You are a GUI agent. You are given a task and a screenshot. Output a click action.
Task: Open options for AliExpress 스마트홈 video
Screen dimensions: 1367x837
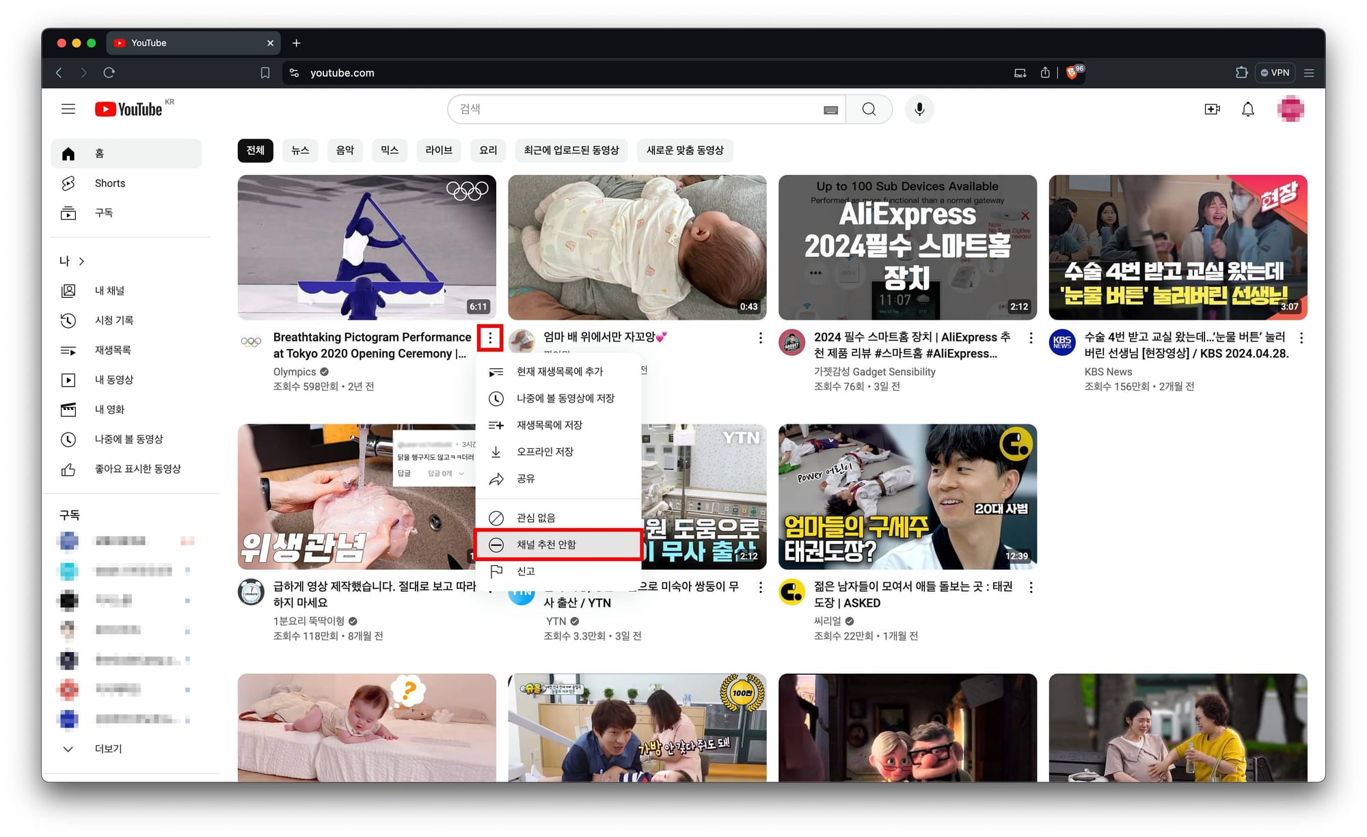[1031, 338]
